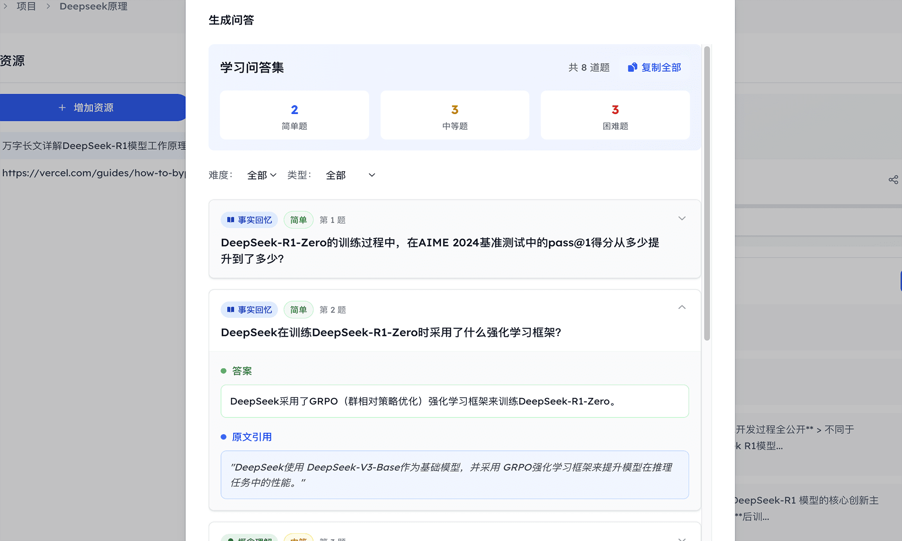This screenshot has height=541, width=902.
Task: Click the plus icon in 增加资源
Action: pyautogui.click(x=62, y=107)
